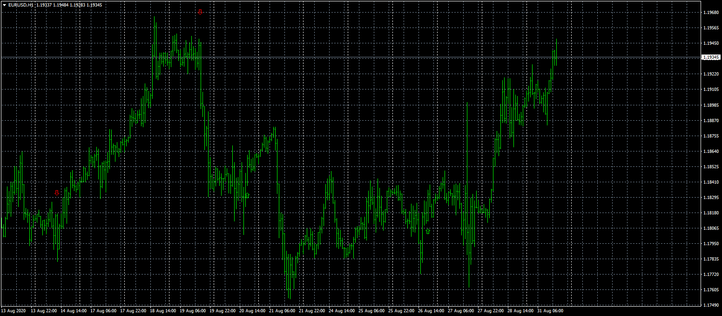Click price axis label 1.17720
This screenshot has height=316, width=722.
pyautogui.click(x=710, y=275)
